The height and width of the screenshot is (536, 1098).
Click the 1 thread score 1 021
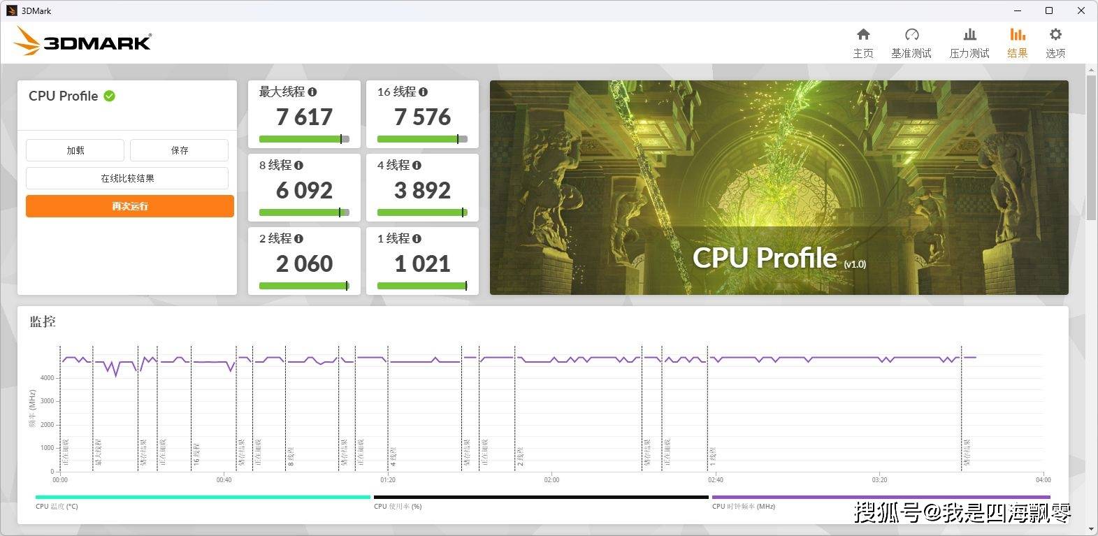[422, 263]
